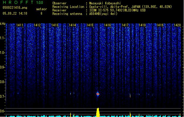Click the vertical meteor echo streak near 1417
The image size is (184, 117).
130,95
